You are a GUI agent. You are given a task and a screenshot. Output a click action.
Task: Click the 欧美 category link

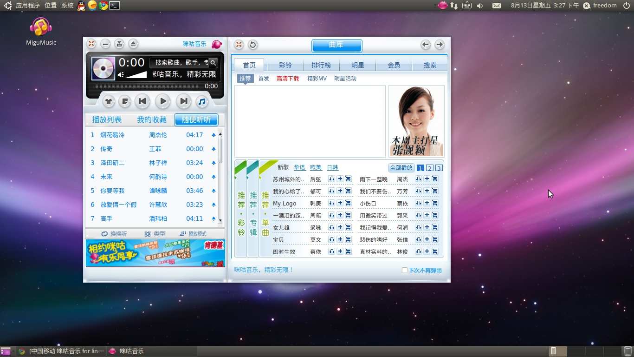(x=316, y=167)
